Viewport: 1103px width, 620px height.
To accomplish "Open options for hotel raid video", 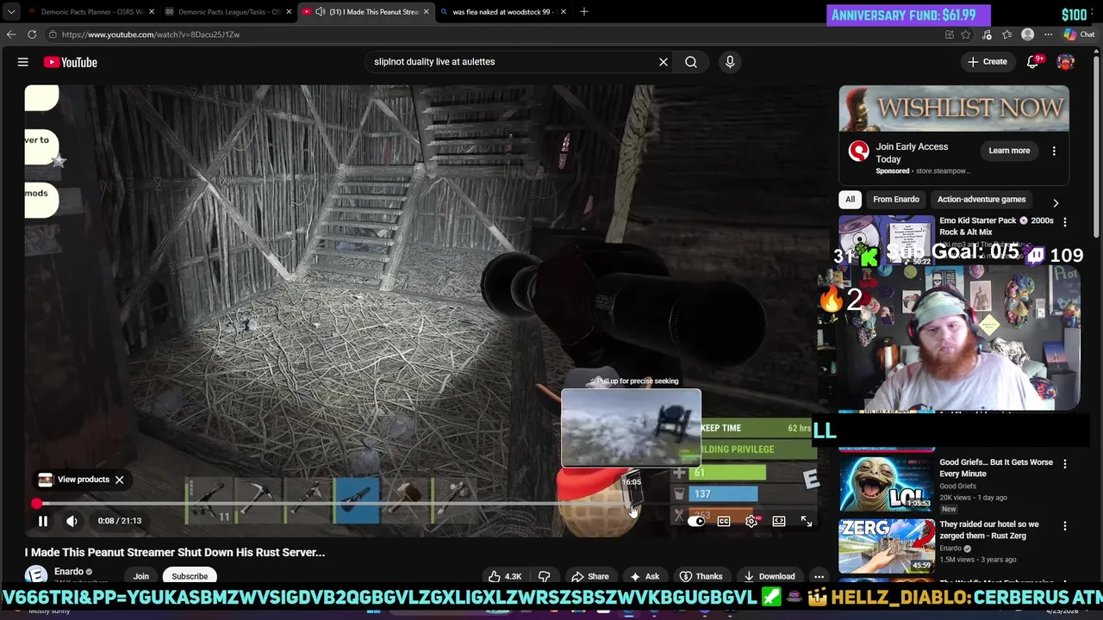I will click(1065, 525).
